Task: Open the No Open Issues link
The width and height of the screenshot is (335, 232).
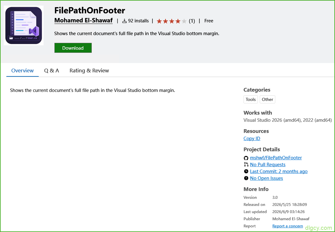Action: click(267, 178)
